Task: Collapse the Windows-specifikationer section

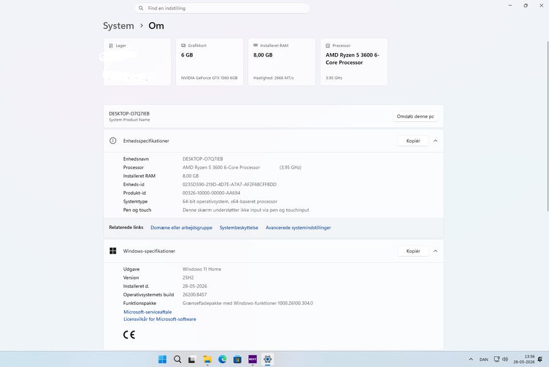Action: (436, 251)
